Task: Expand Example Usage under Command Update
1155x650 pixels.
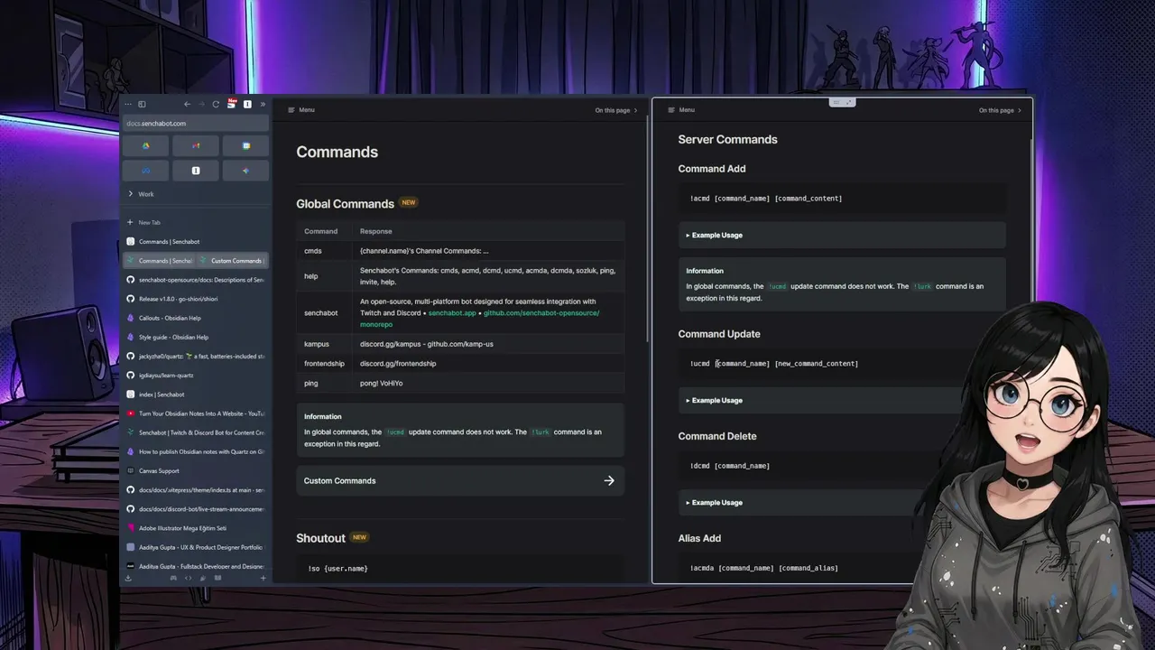Action: pyautogui.click(x=842, y=400)
